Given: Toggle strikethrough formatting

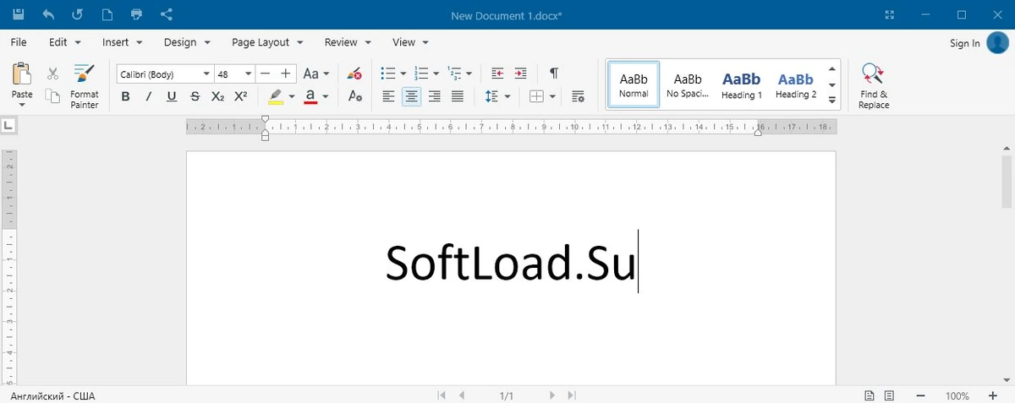Looking at the screenshot, I should tap(195, 96).
